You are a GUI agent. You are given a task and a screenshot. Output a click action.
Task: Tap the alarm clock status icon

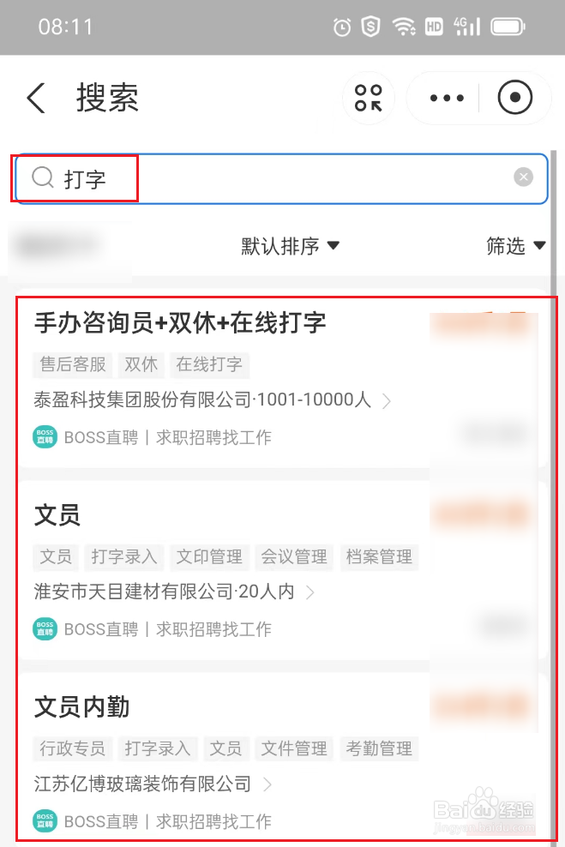point(342,27)
